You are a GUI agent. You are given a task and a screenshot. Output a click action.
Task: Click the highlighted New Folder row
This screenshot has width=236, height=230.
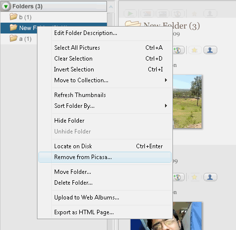tap(54, 28)
